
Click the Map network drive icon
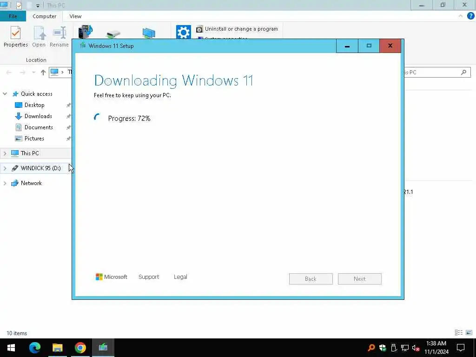[113, 33]
